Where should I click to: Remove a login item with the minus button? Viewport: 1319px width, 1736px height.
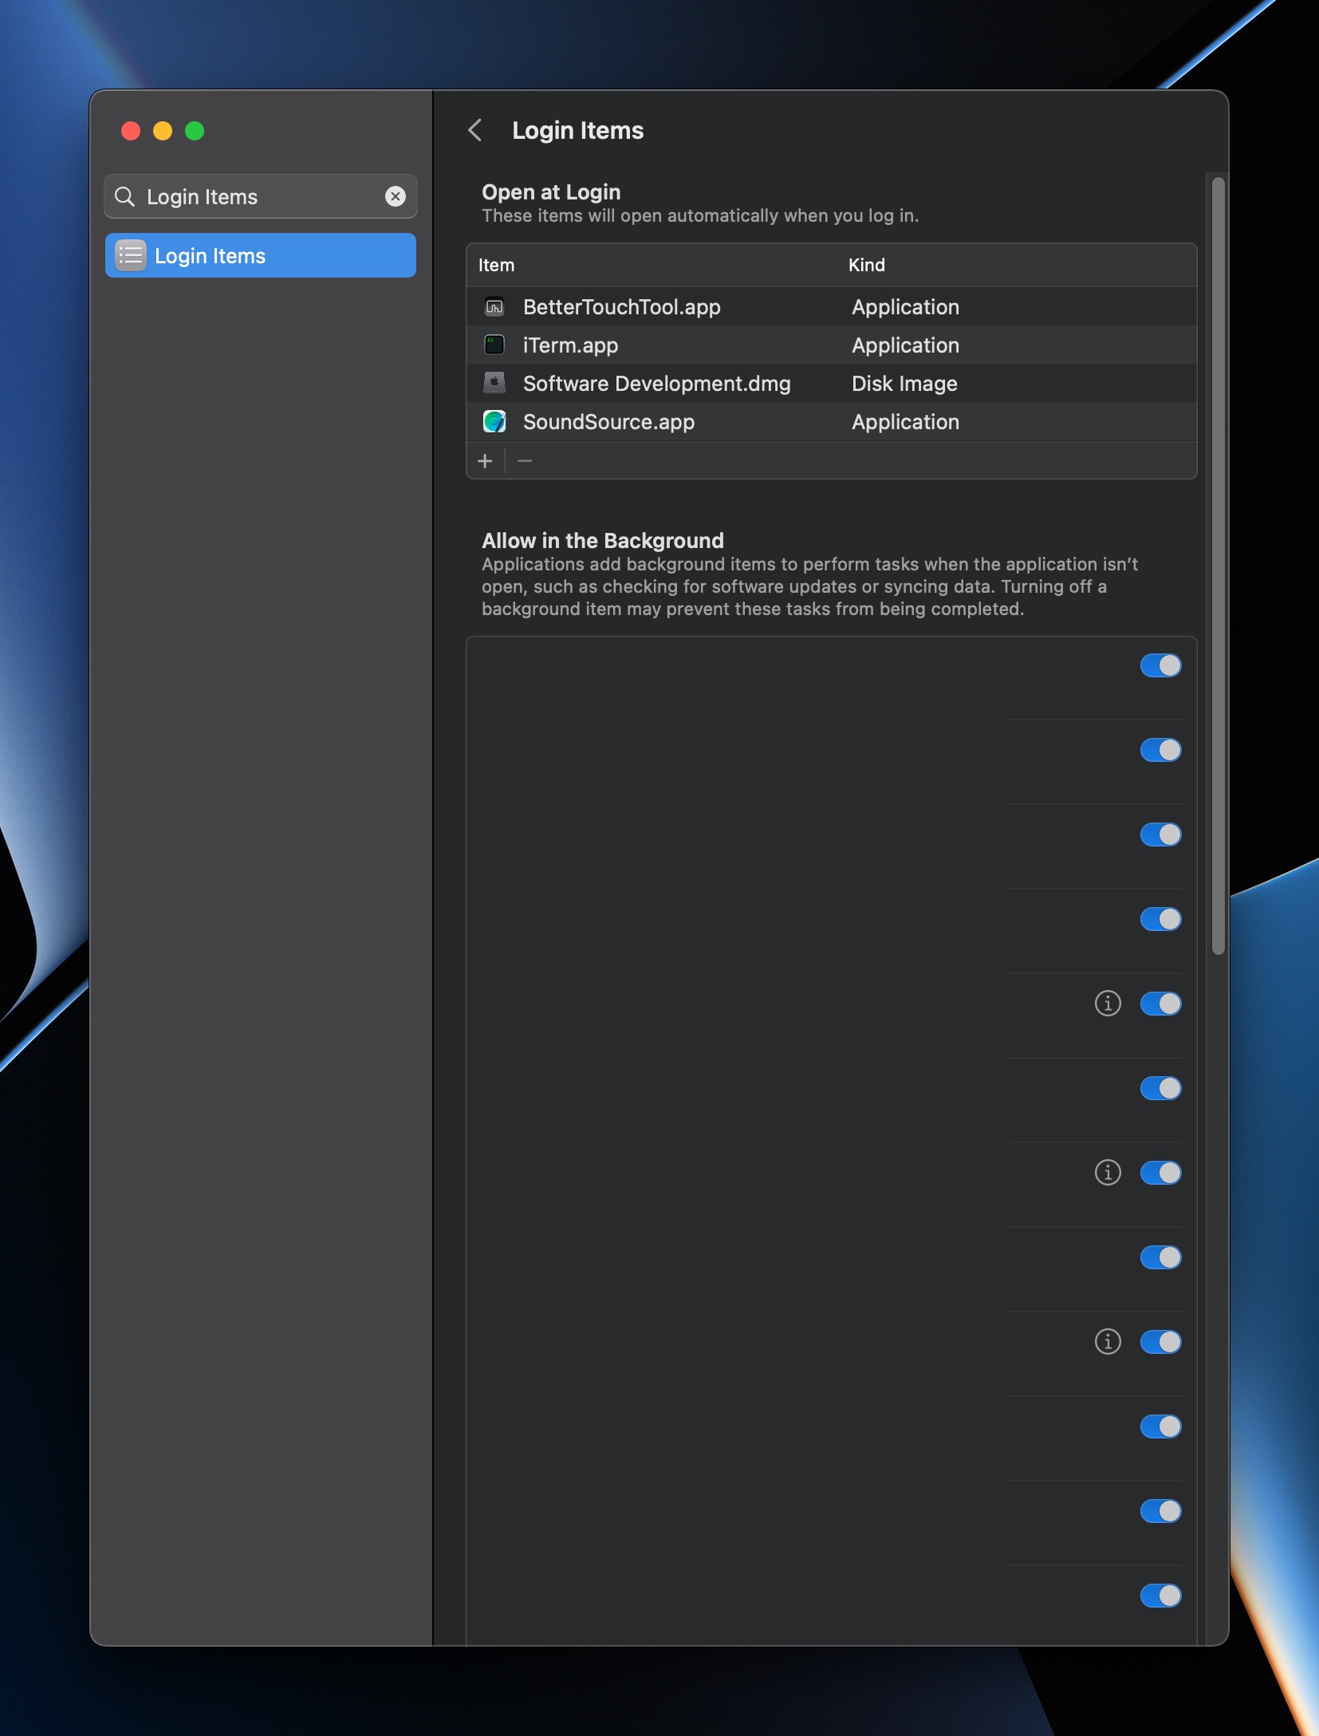tap(525, 461)
